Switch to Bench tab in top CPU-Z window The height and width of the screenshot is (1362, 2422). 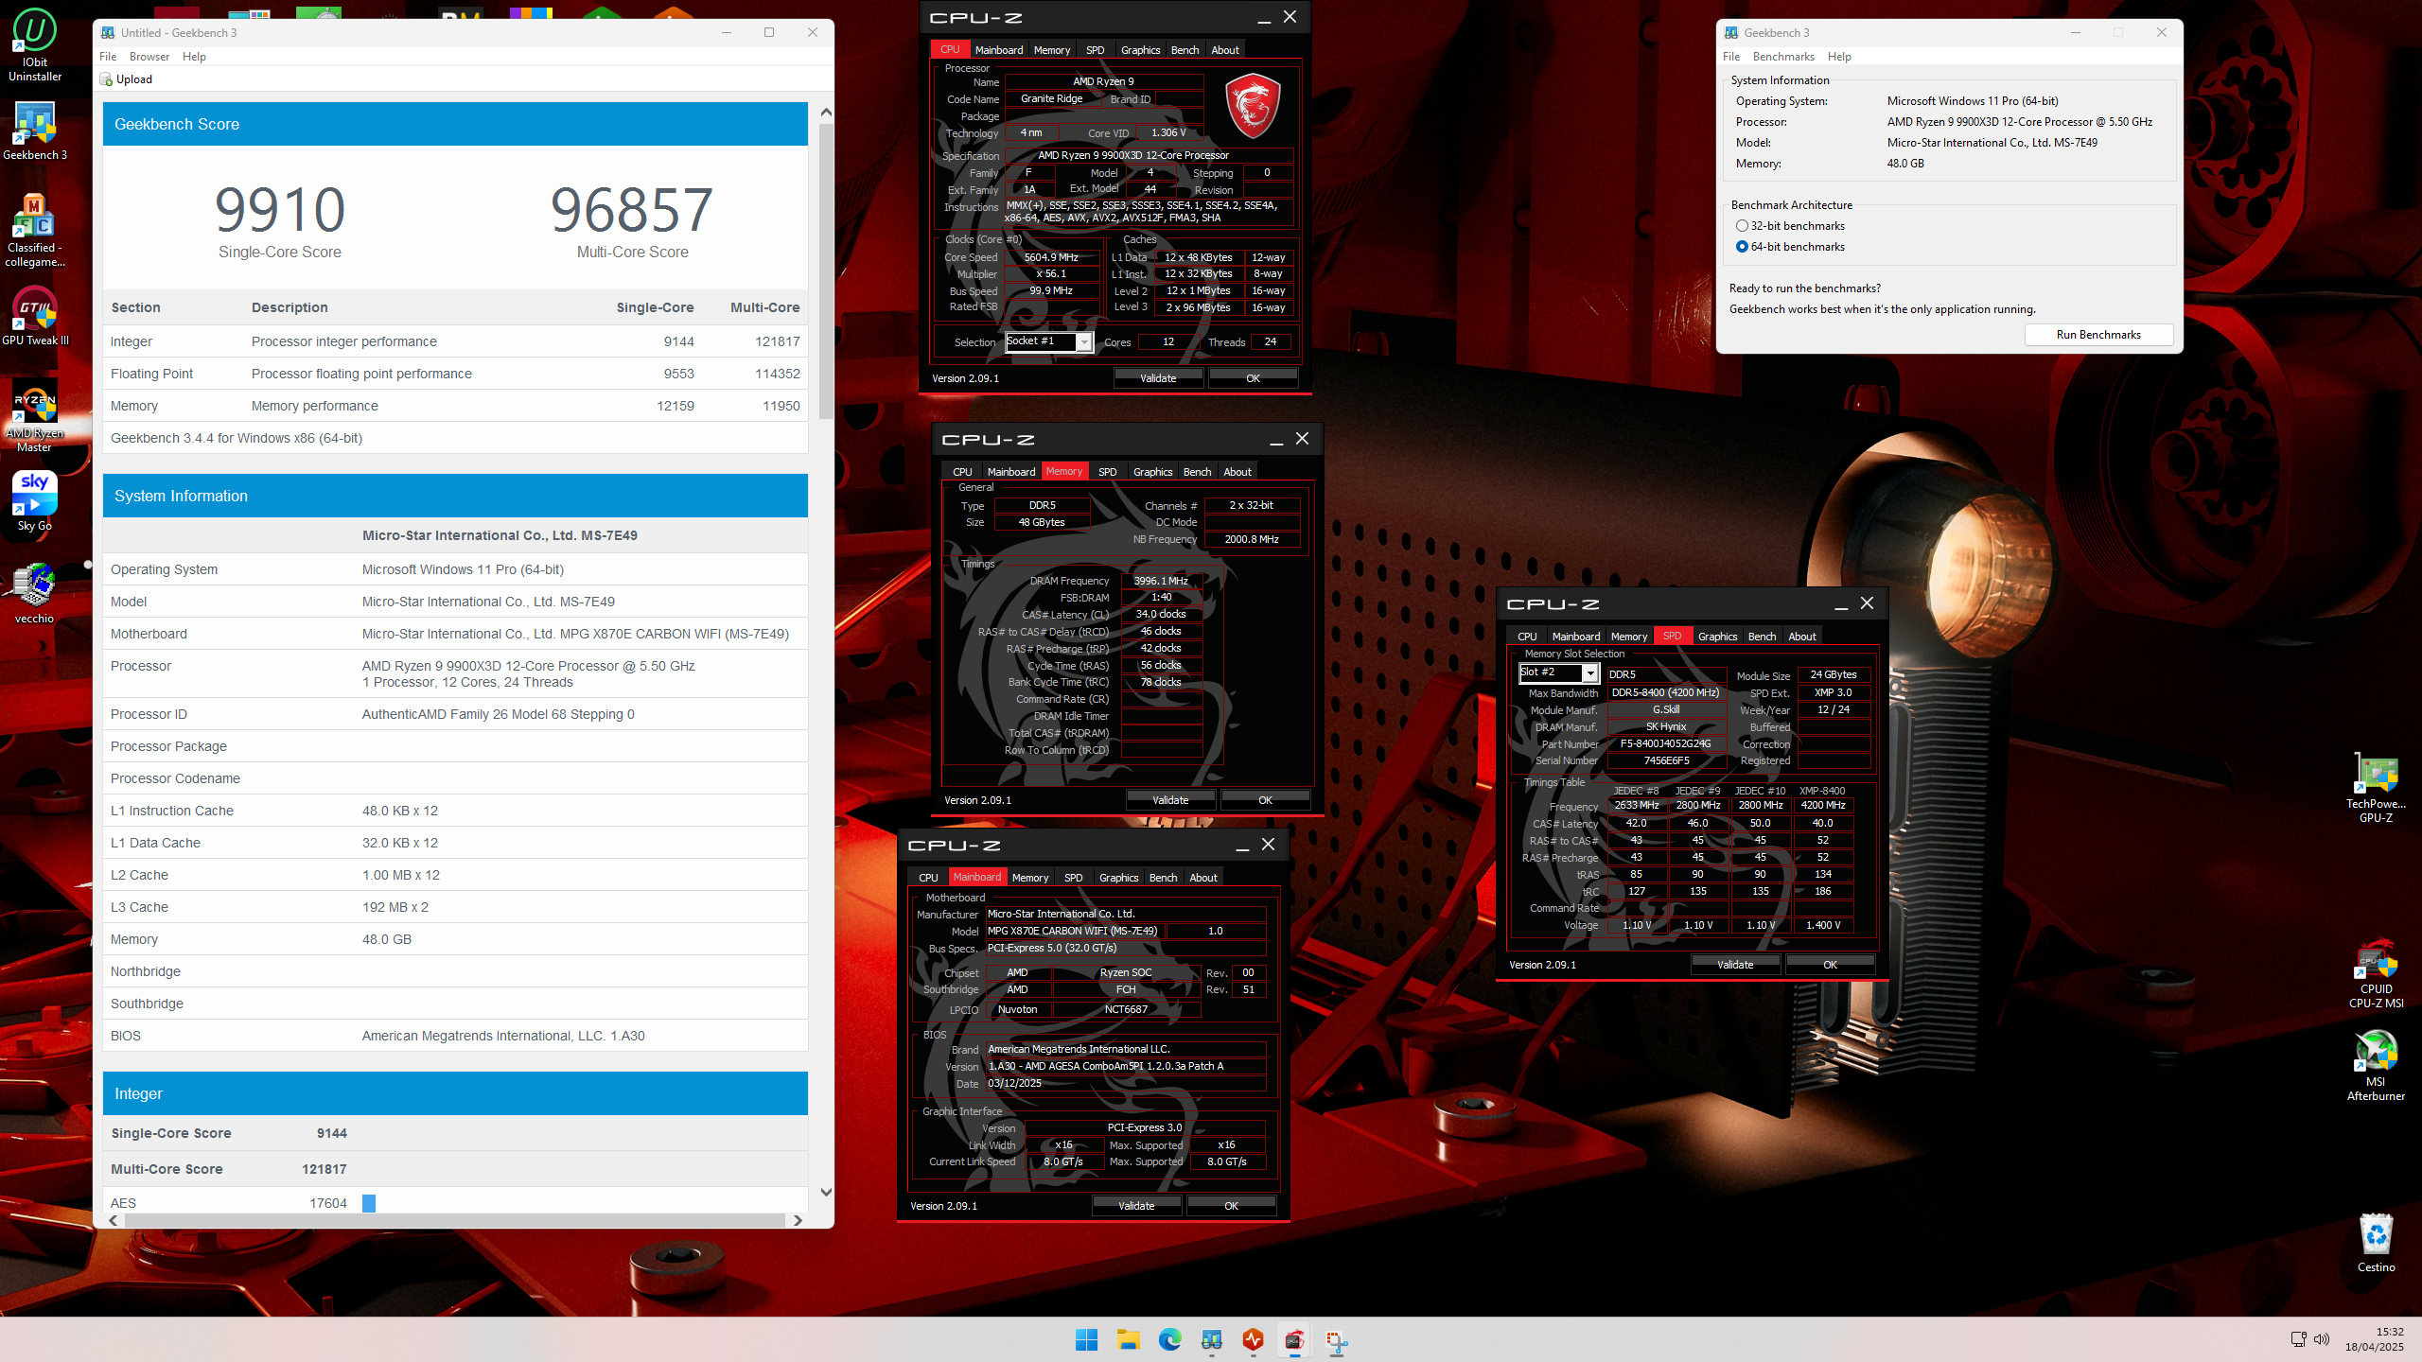point(1185,50)
